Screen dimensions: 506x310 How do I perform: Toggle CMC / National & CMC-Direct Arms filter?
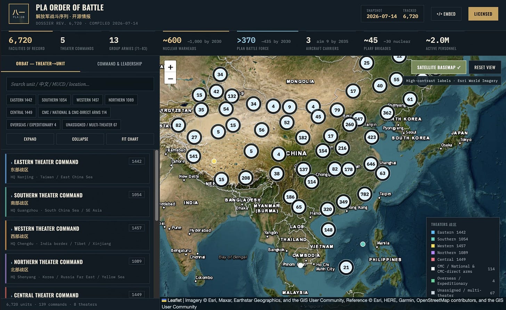pos(74,113)
